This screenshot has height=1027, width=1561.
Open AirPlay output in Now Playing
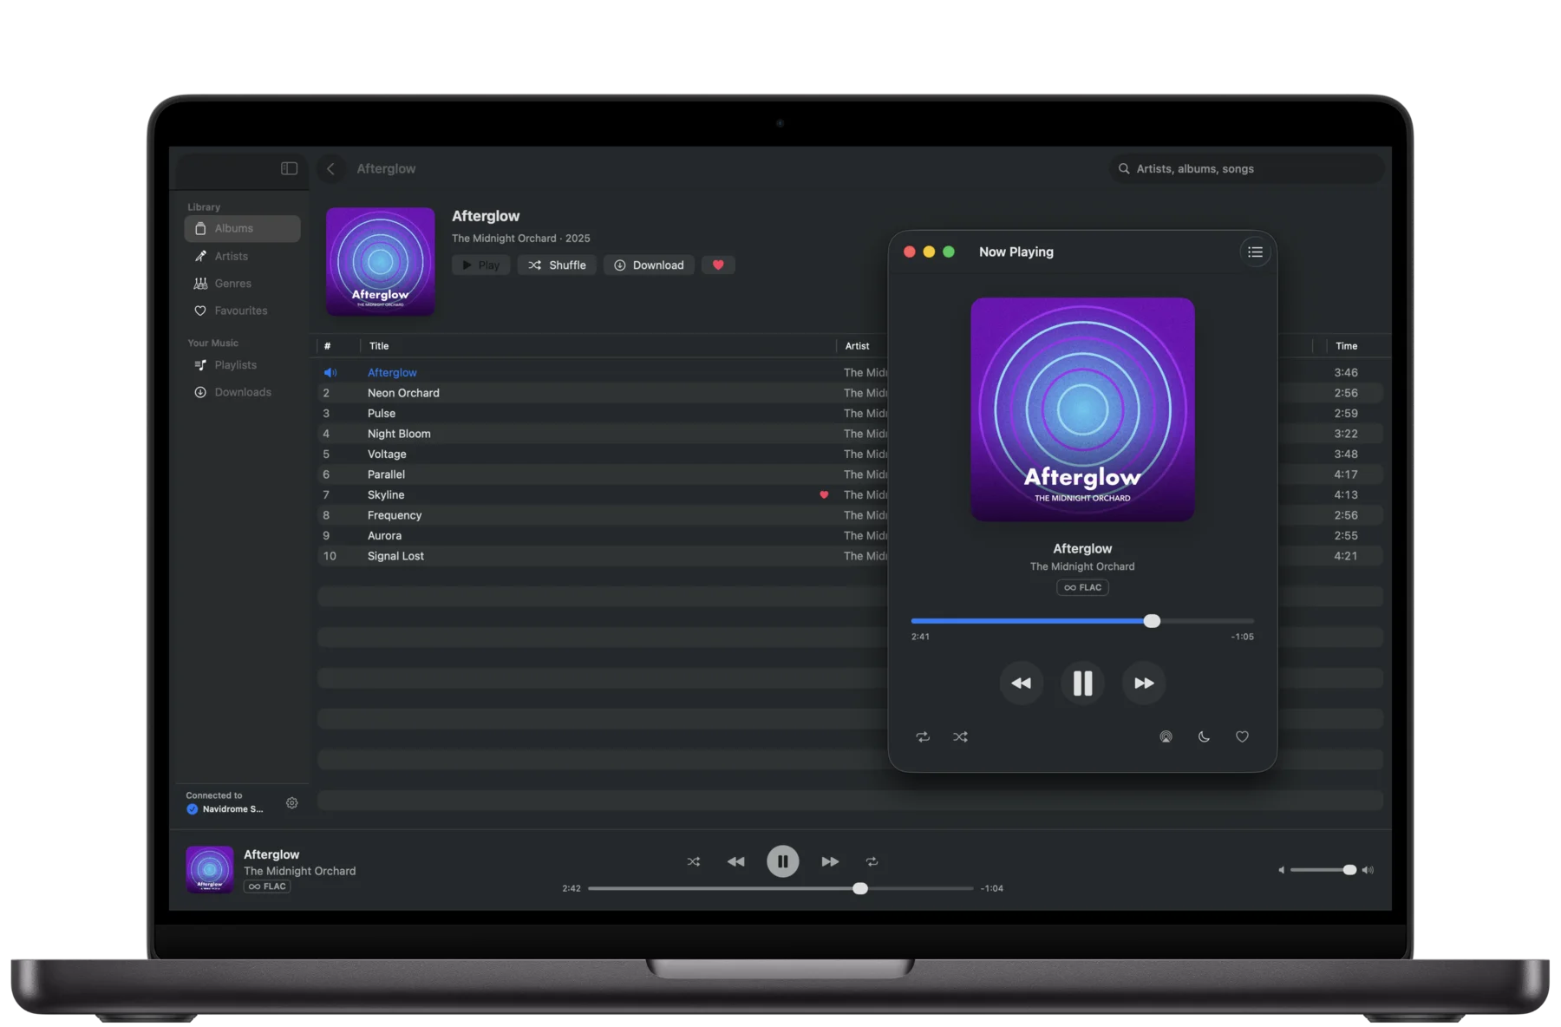click(1166, 736)
